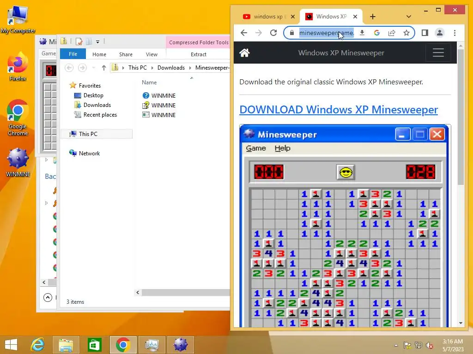473x354 pixels.
Task: Open Chrome profile avatar
Action: 440,33
